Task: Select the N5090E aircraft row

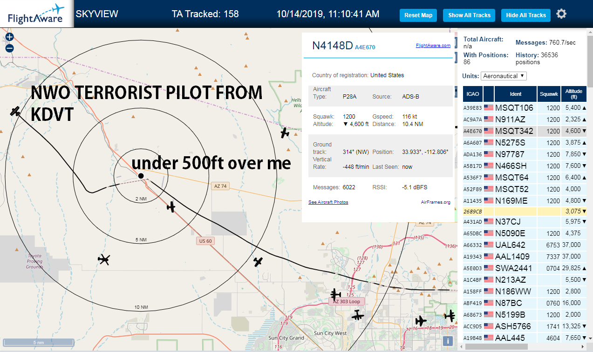Action: [x=525, y=233]
